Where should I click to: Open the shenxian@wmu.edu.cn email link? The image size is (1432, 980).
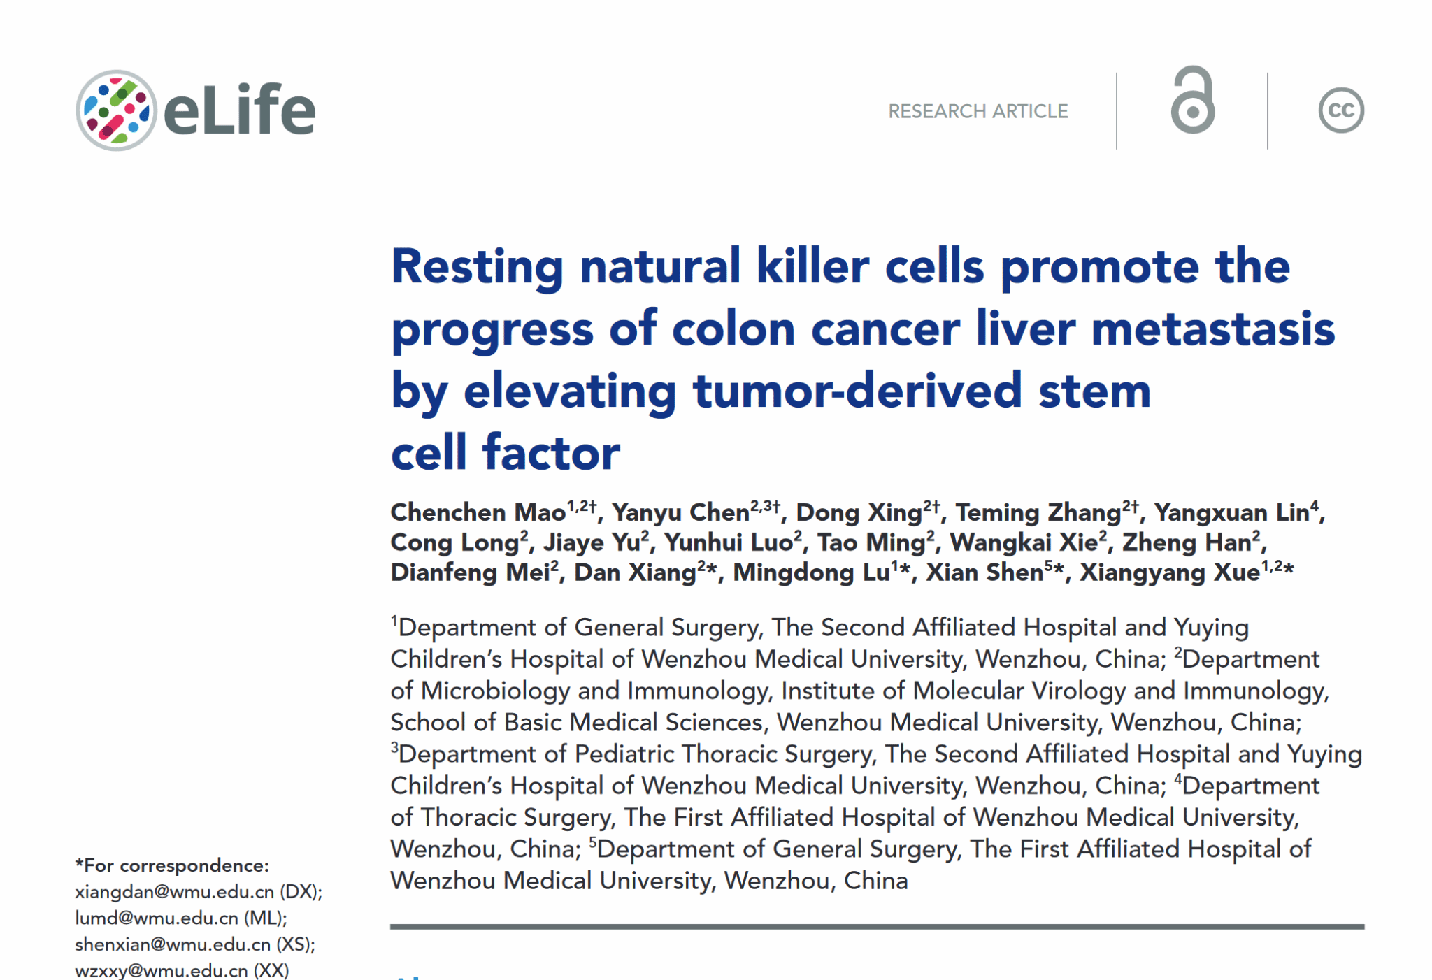[x=172, y=944]
